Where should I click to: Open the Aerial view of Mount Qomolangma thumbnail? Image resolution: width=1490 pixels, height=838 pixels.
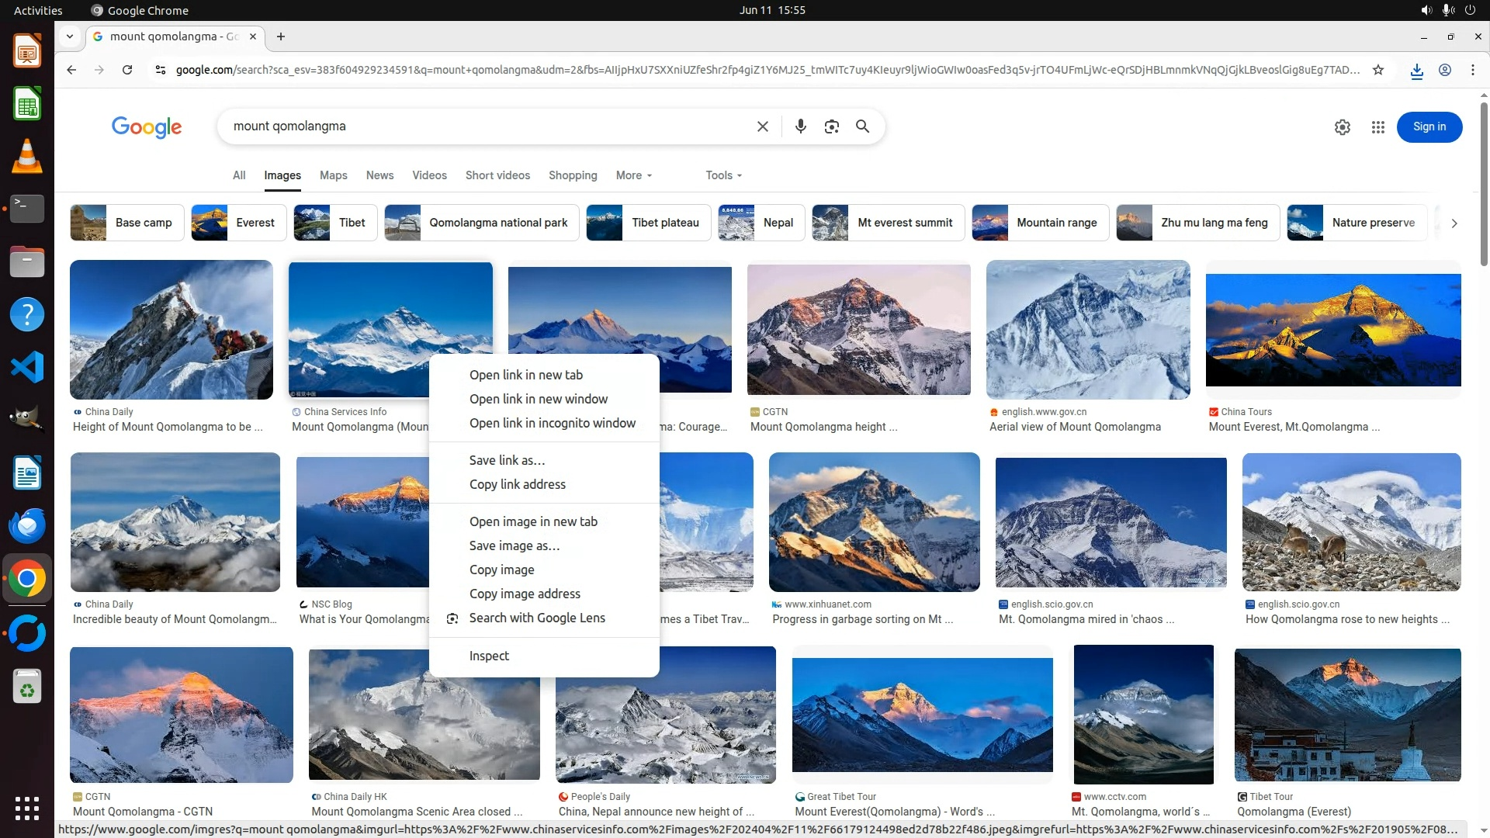coord(1087,330)
